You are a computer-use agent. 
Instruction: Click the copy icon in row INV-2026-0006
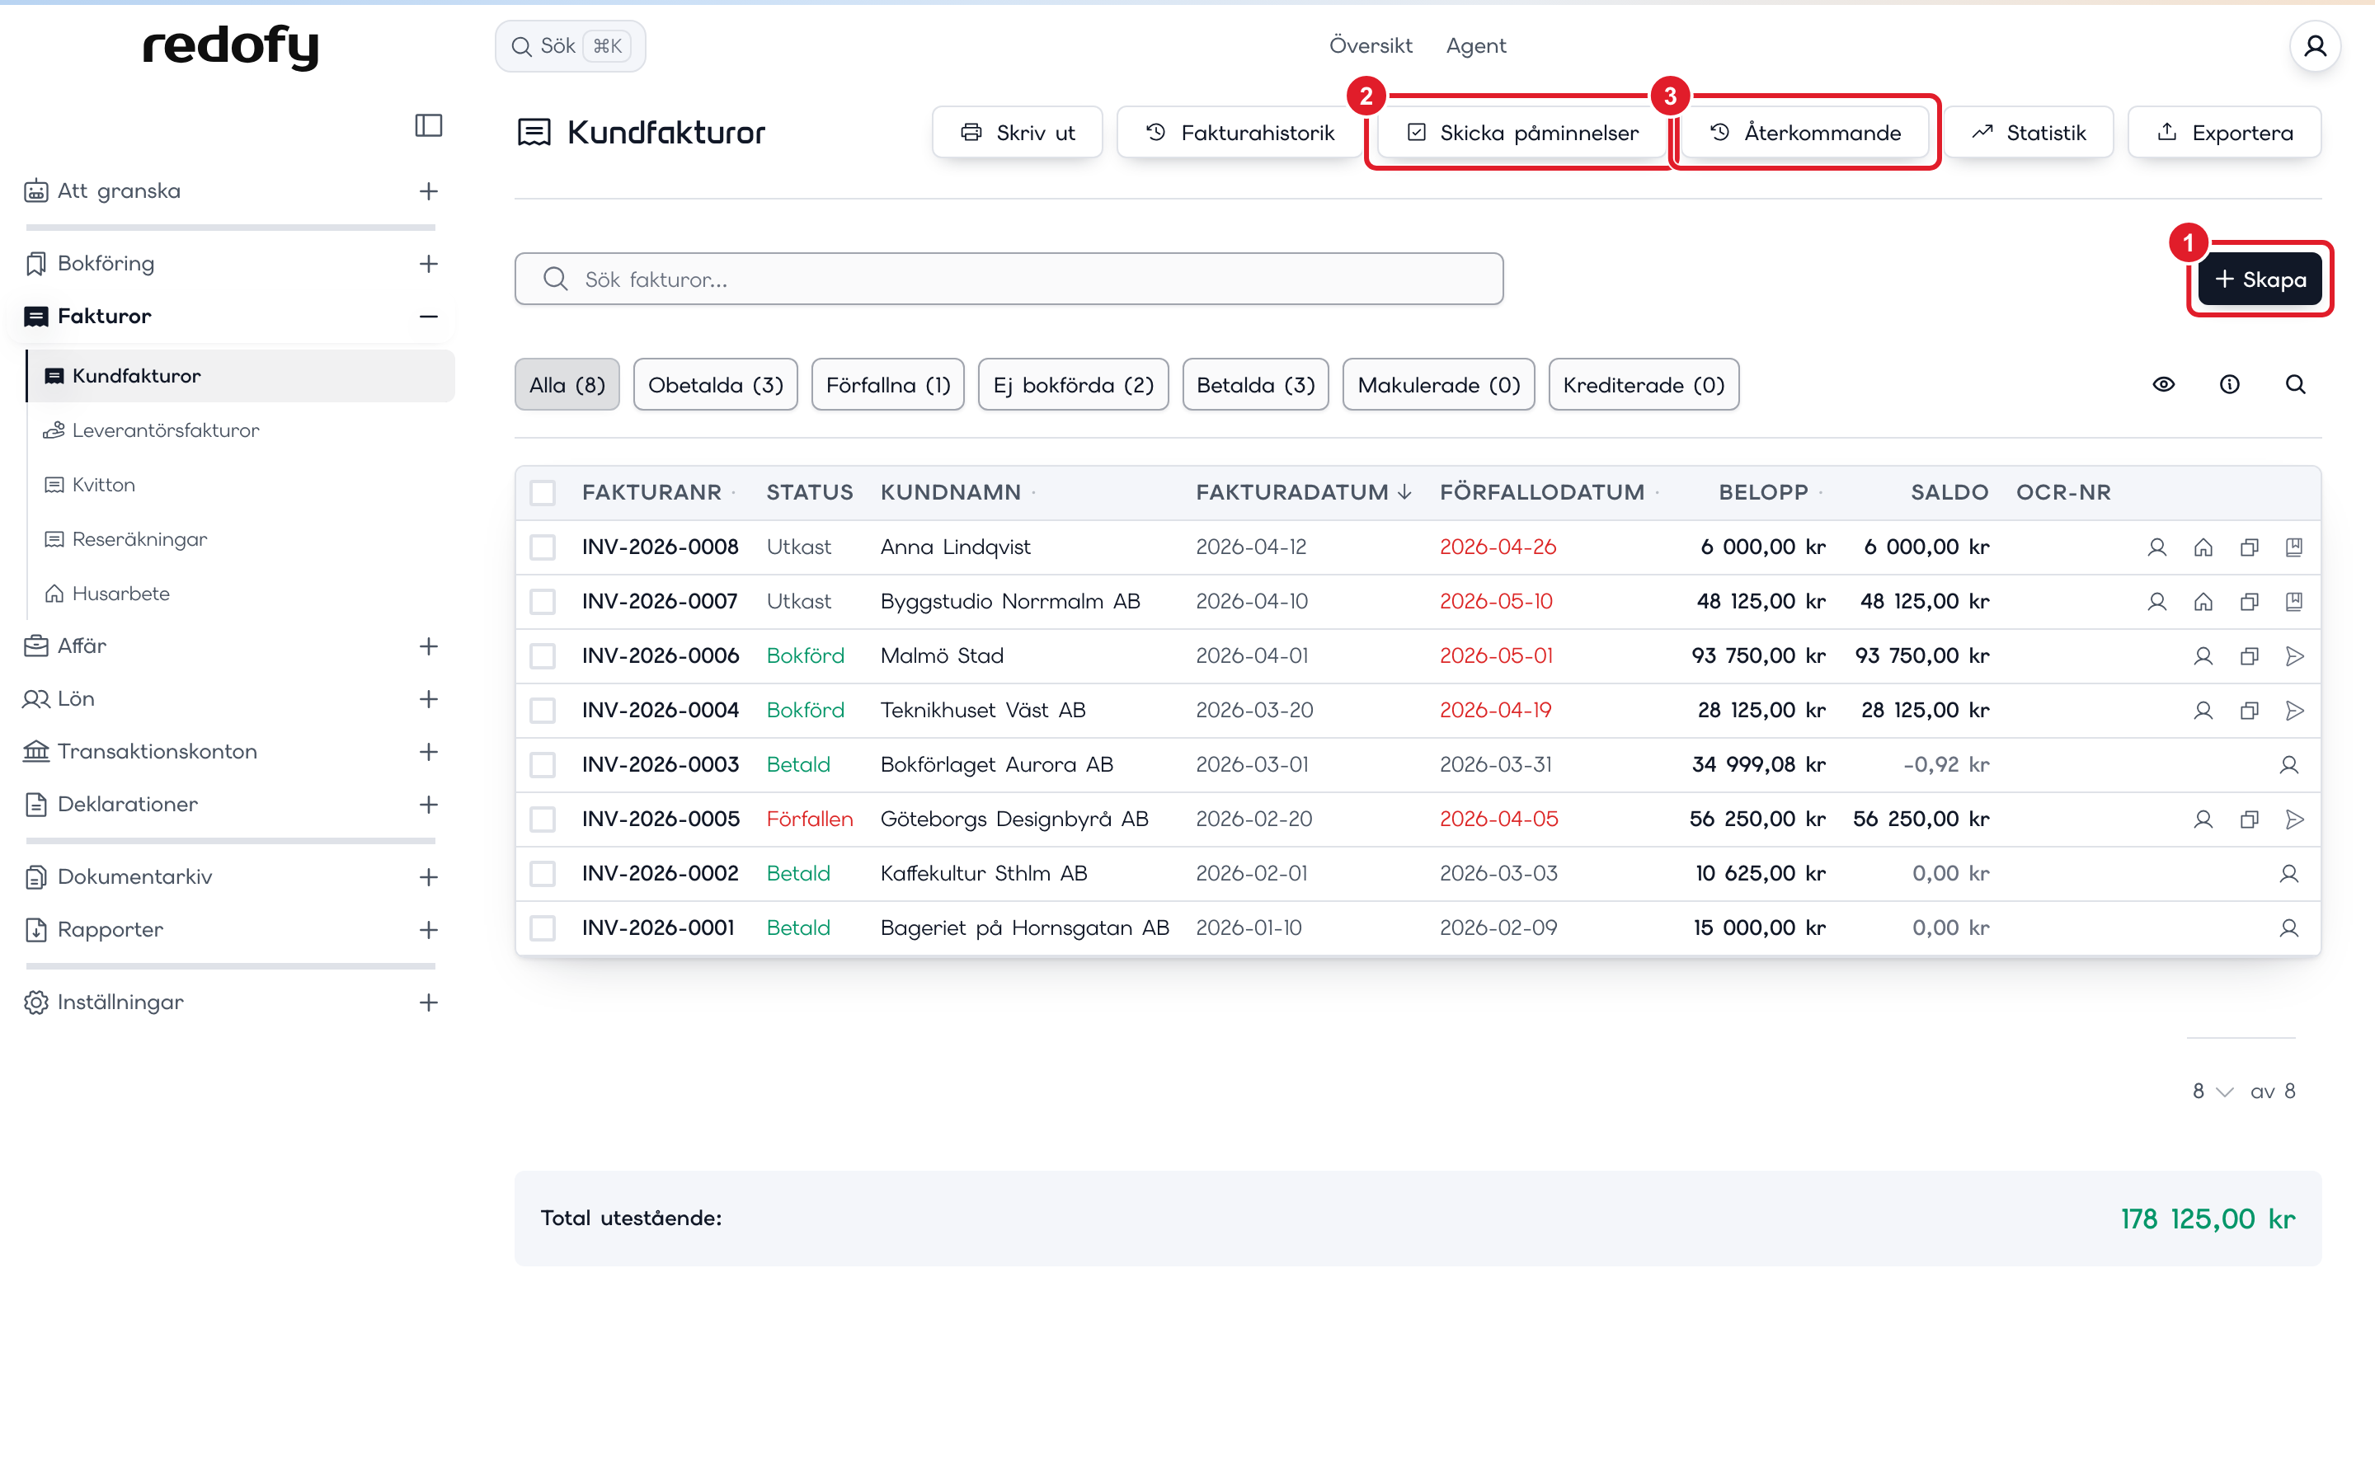pos(2250,655)
